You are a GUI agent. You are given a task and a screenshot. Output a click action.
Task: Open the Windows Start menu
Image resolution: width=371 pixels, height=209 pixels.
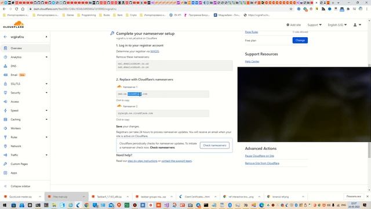5,205
